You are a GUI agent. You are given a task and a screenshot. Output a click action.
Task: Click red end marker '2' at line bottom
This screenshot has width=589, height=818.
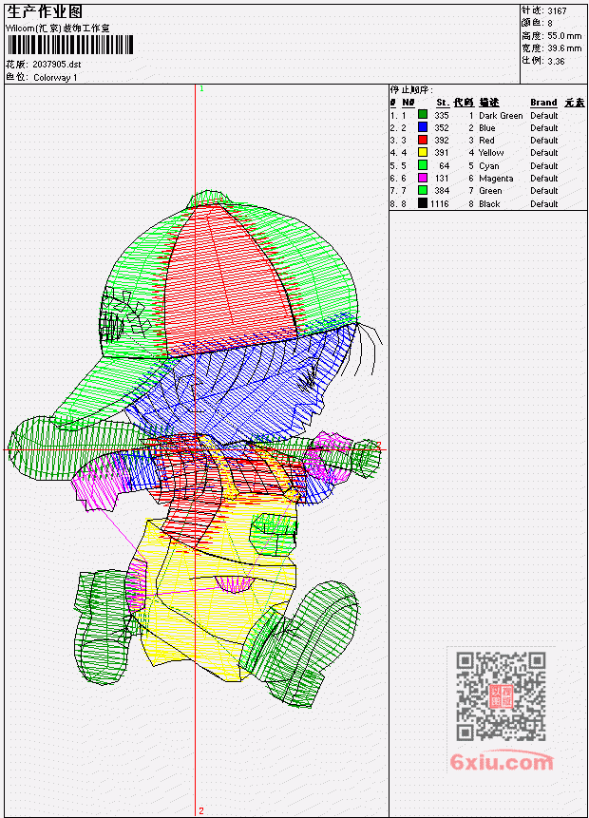click(200, 811)
